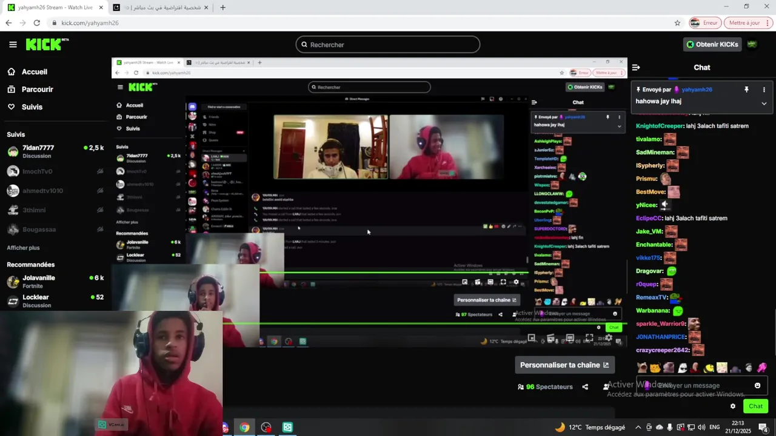Insert the pink quick emote at row end
Viewport: 776px width, 436px height.
coord(762,368)
